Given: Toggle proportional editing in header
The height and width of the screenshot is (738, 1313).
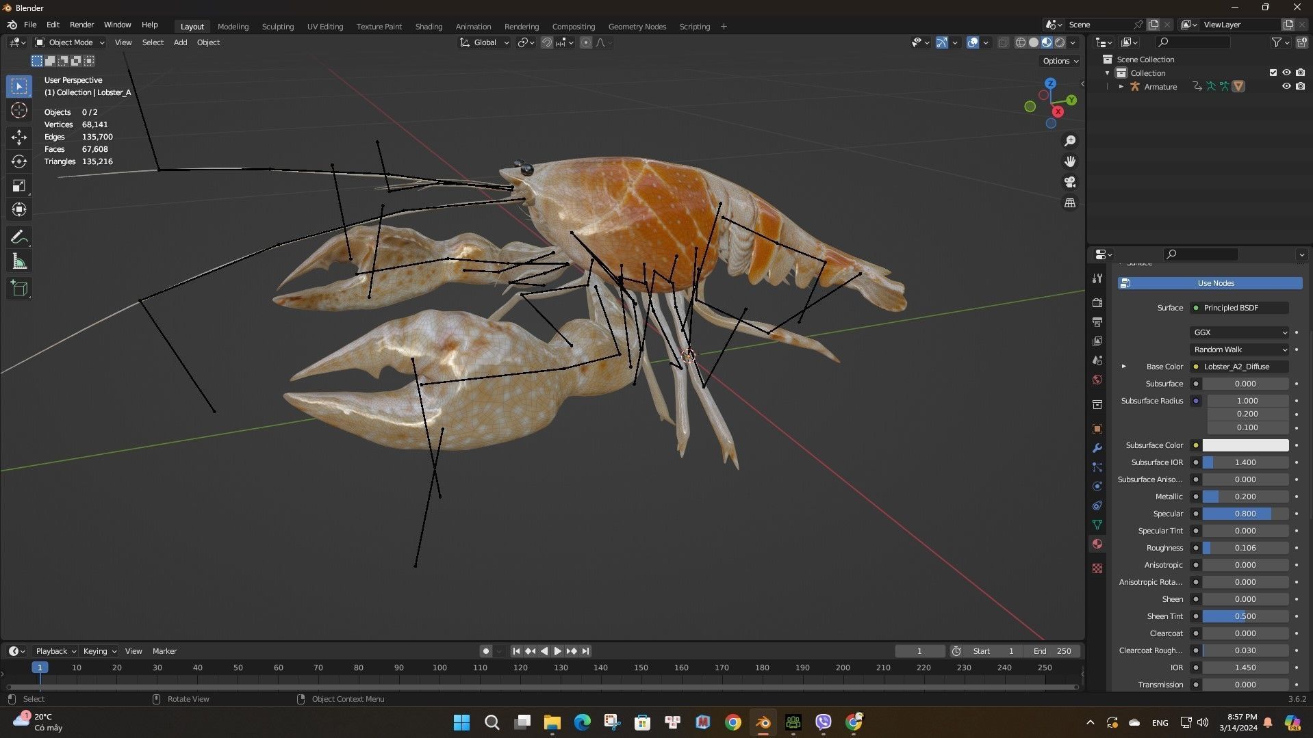Looking at the screenshot, I should pos(586,42).
